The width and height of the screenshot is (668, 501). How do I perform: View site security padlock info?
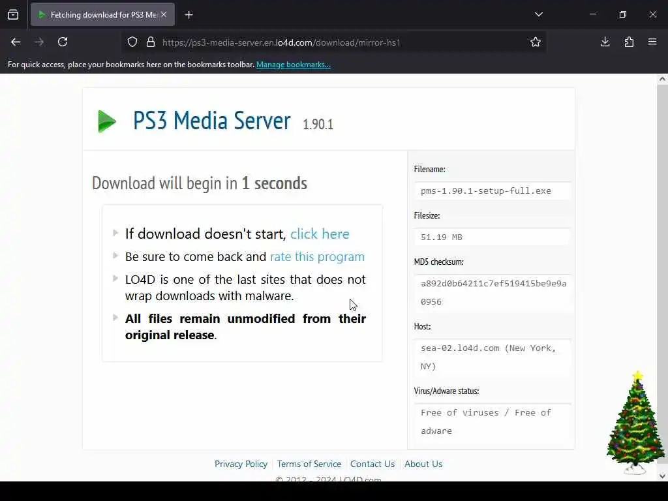click(x=151, y=42)
